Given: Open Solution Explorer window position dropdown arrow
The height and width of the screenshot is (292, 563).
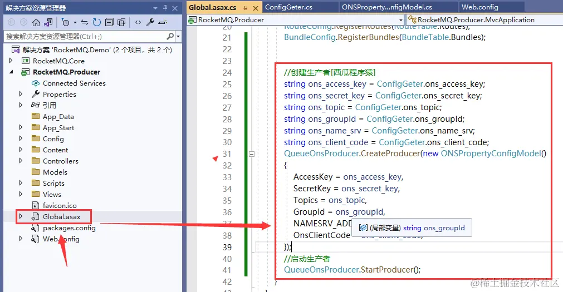Looking at the screenshot, I should [155, 8].
